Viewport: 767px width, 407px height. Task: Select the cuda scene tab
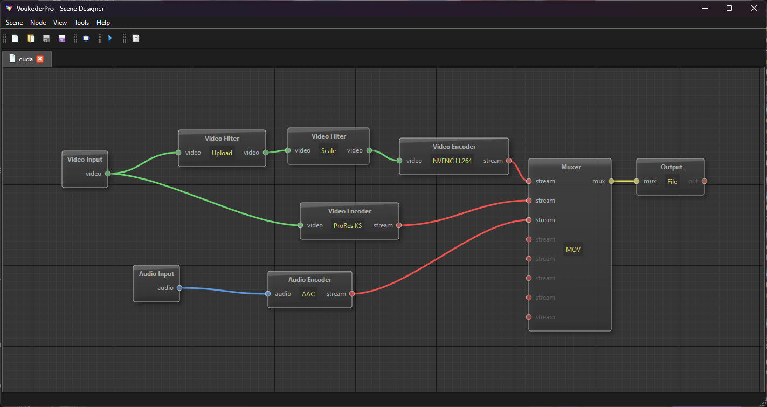[x=25, y=59]
